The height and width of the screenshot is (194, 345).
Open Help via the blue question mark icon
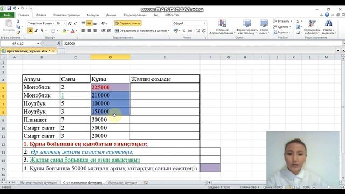(x=327, y=15)
